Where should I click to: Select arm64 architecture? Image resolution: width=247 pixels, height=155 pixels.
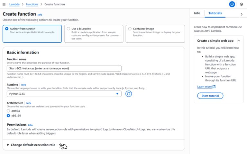click(9, 110)
